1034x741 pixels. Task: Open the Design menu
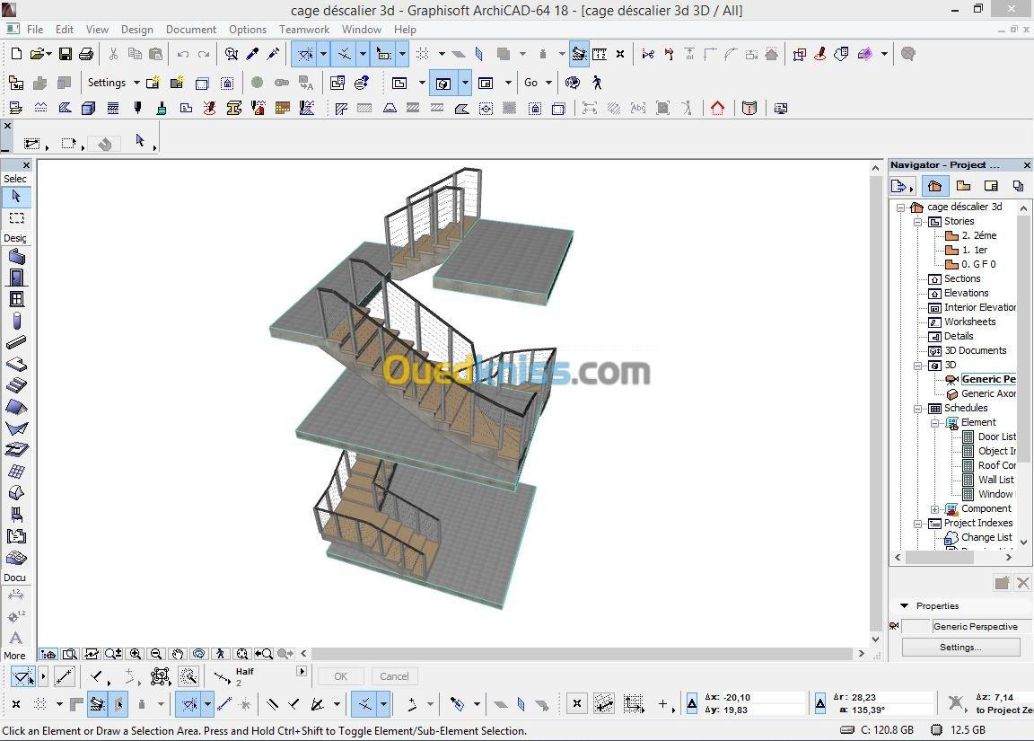coord(136,29)
